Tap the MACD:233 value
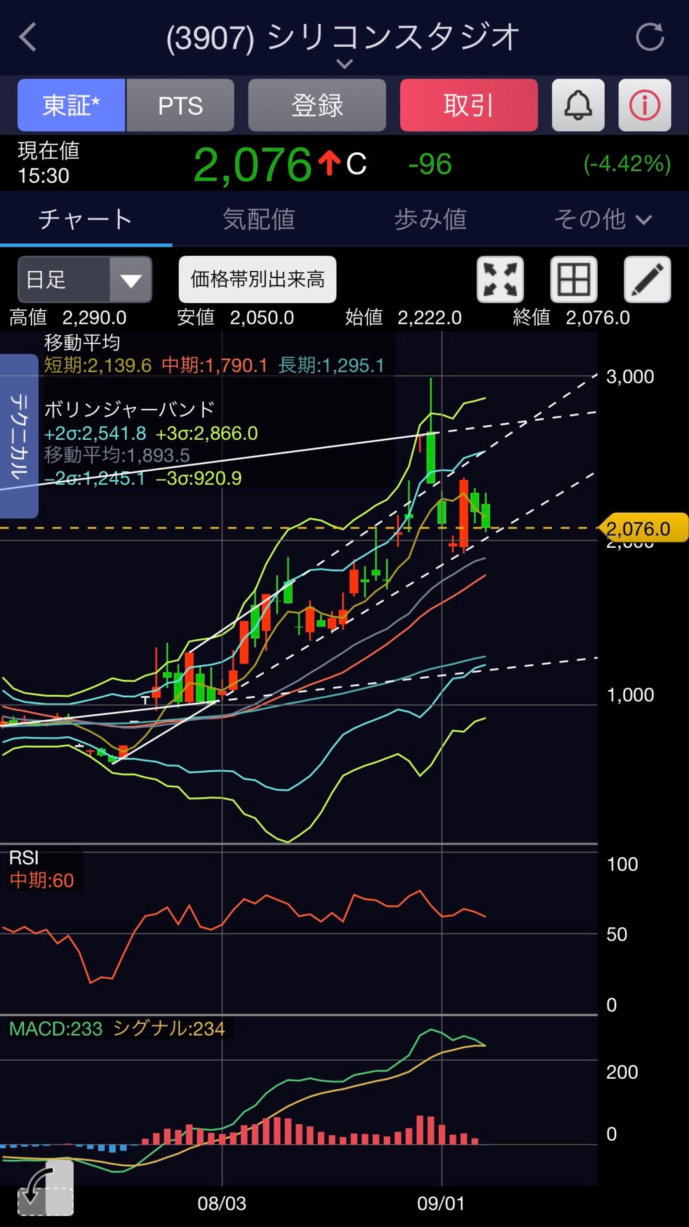 (56, 1029)
